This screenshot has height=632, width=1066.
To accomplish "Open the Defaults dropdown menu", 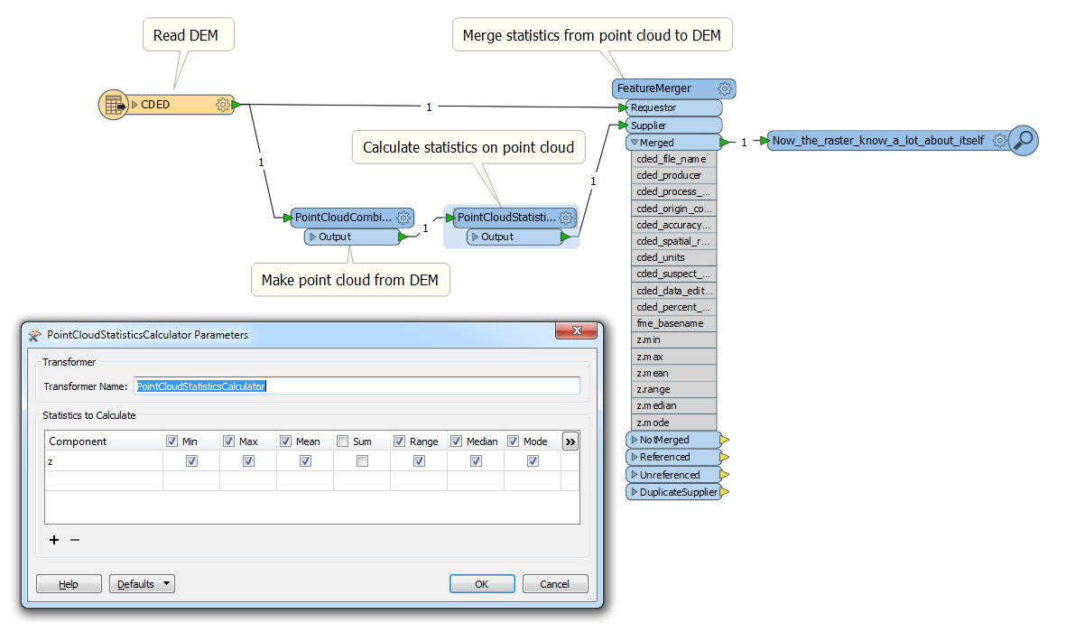I will (x=142, y=584).
